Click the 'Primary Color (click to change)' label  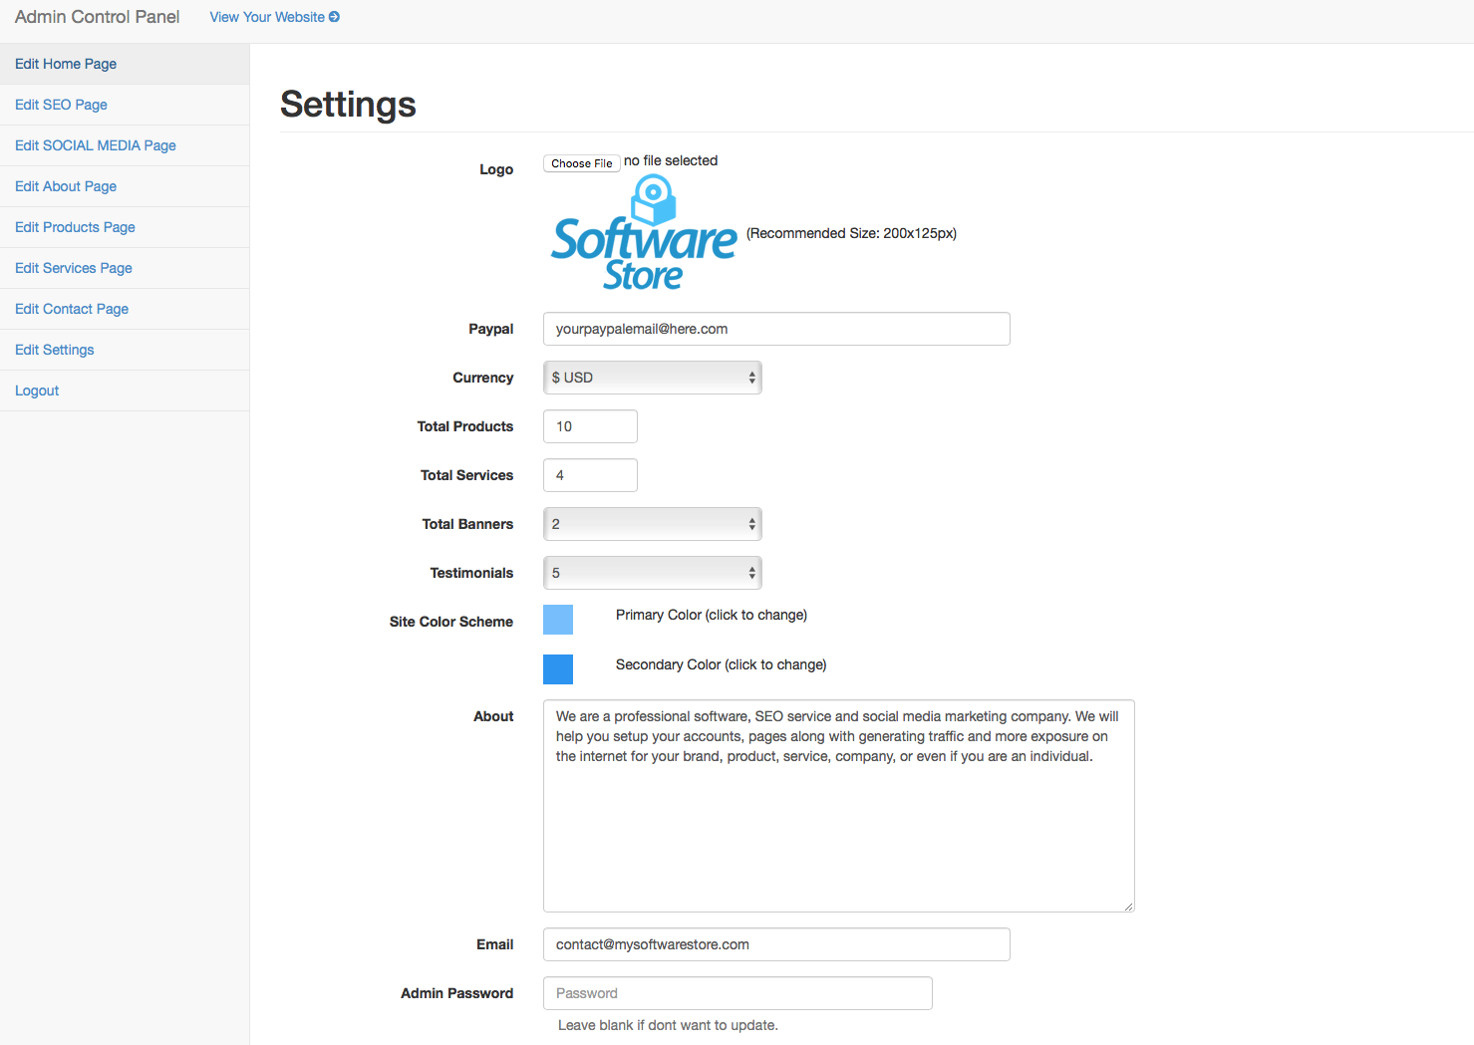[x=712, y=615]
